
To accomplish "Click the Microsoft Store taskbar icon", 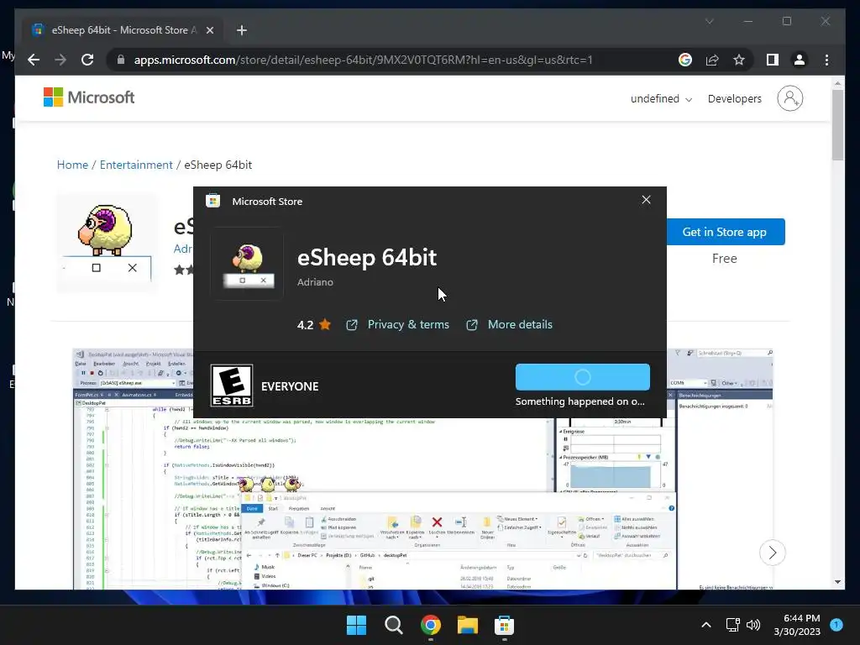I will tap(504, 625).
